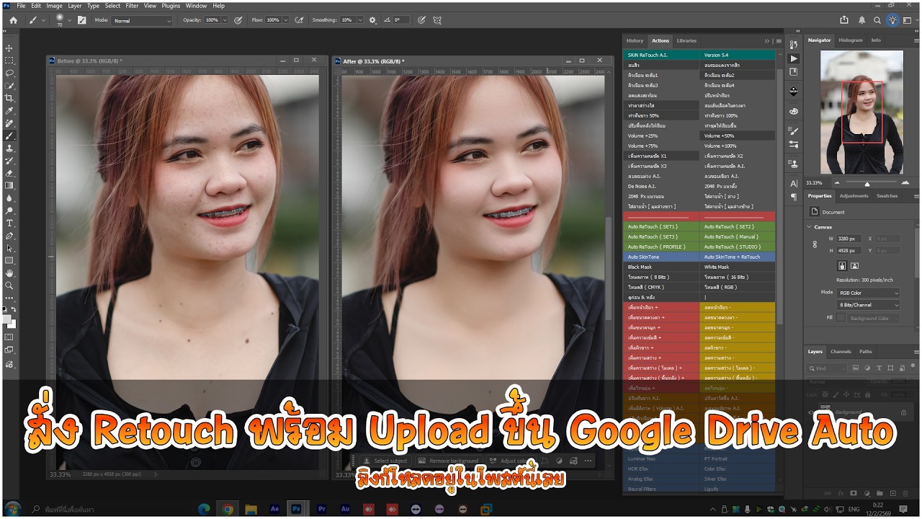The height and width of the screenshot is (519, 922).
Task: Click foreground/background color swatch
Action: pyautogui.click(x=9, y=321)
